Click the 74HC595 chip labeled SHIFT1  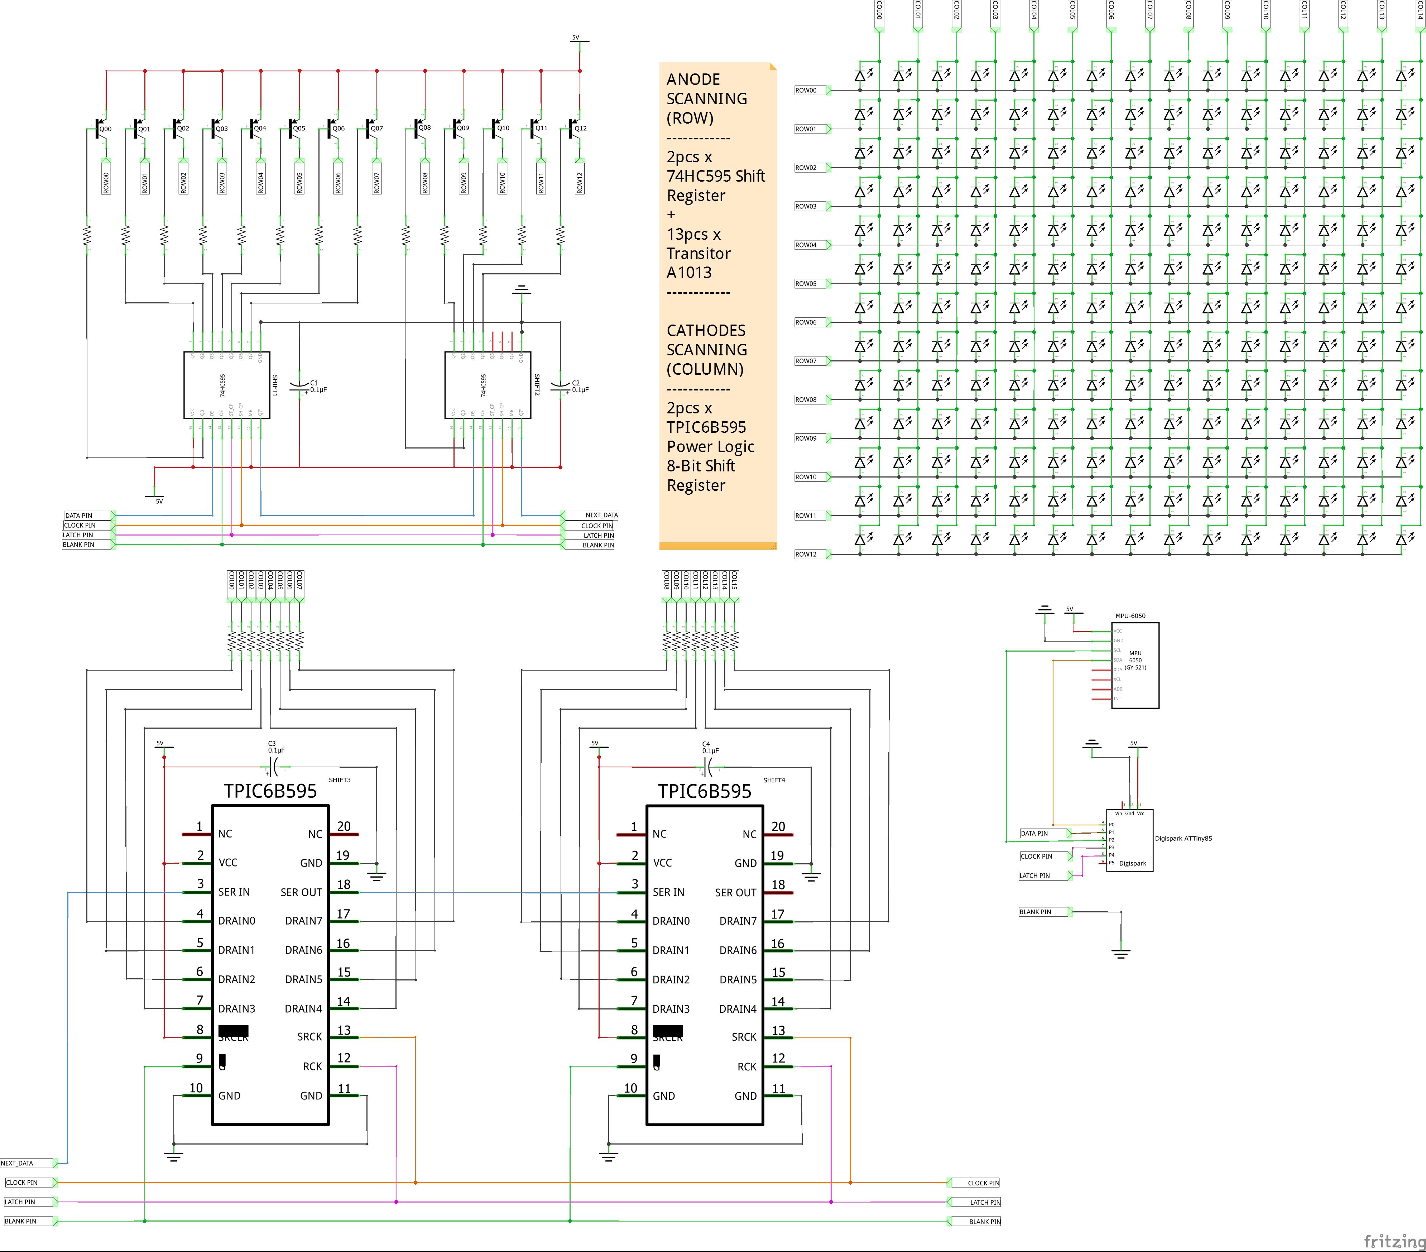tap(227, 385)
